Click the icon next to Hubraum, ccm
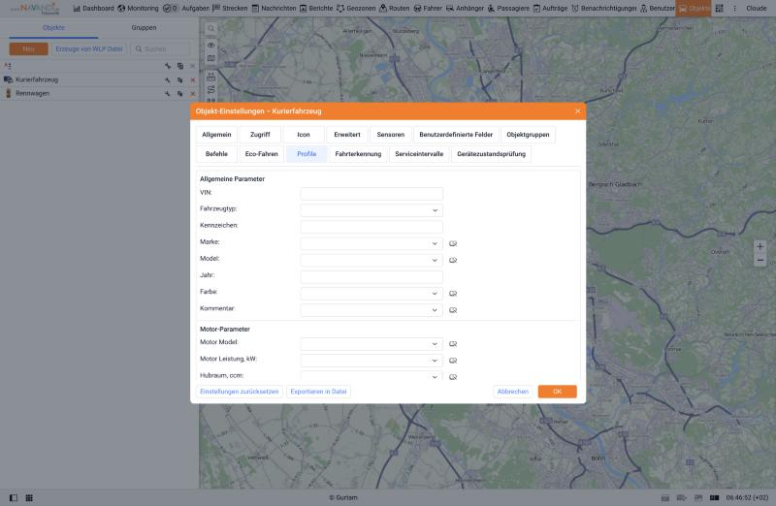This screenshot has width=776, height=506. 453,377
